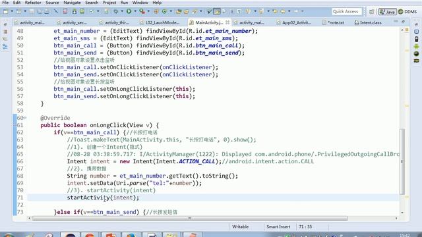Viewport: 422px width, 237px height.
Task: Expand the Debug configurations dropdown arrow
Action: tap(122, 11)
